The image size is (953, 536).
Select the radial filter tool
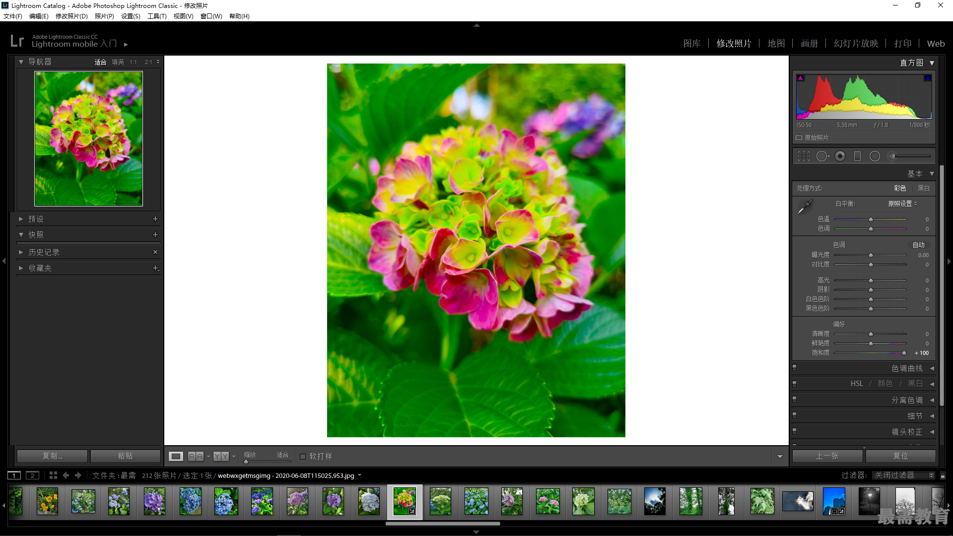coord(875,156)
